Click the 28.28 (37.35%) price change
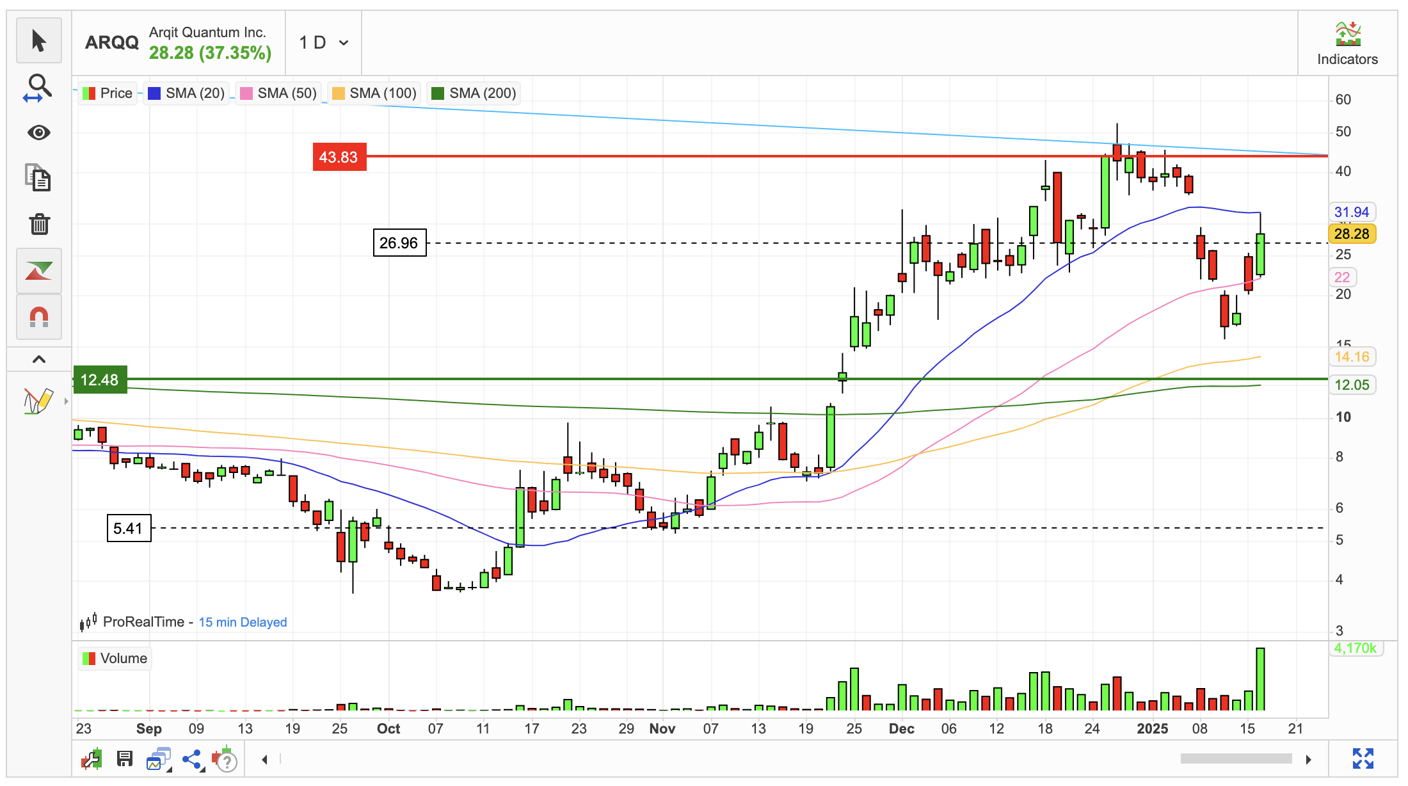Viewport: 1408px width, 786px height. (210, 52)
